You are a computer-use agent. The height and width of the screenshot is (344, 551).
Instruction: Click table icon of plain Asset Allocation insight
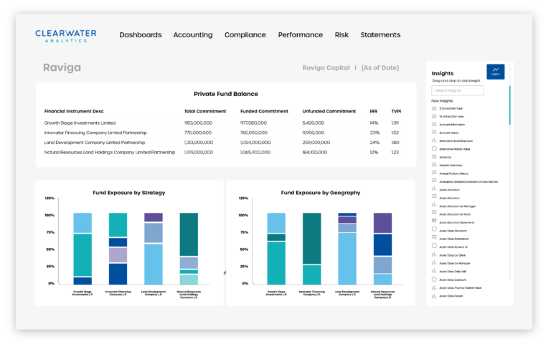tap(434, 198)
